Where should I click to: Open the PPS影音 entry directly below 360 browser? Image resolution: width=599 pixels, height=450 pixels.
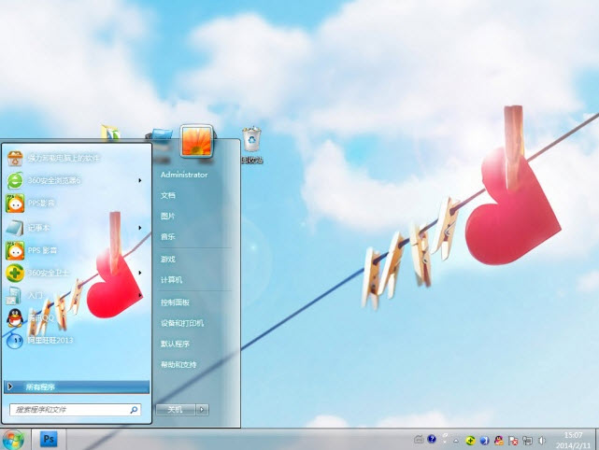click(x=77, y=204)
